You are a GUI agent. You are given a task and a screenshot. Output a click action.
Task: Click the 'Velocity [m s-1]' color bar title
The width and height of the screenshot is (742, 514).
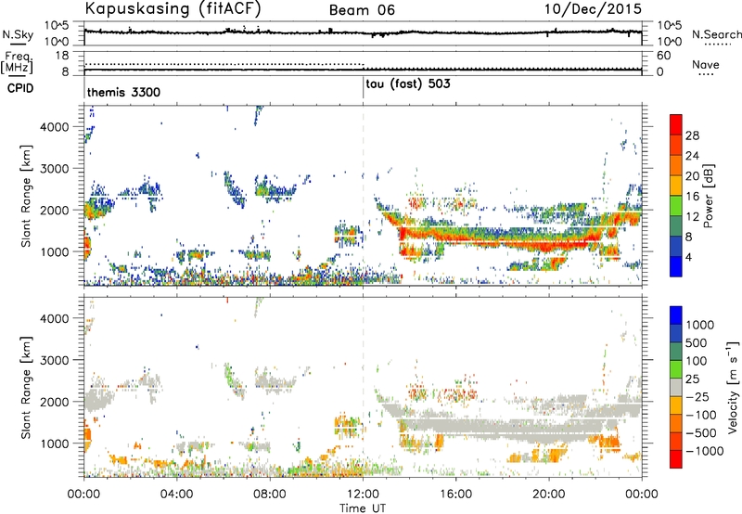(733, 387)
